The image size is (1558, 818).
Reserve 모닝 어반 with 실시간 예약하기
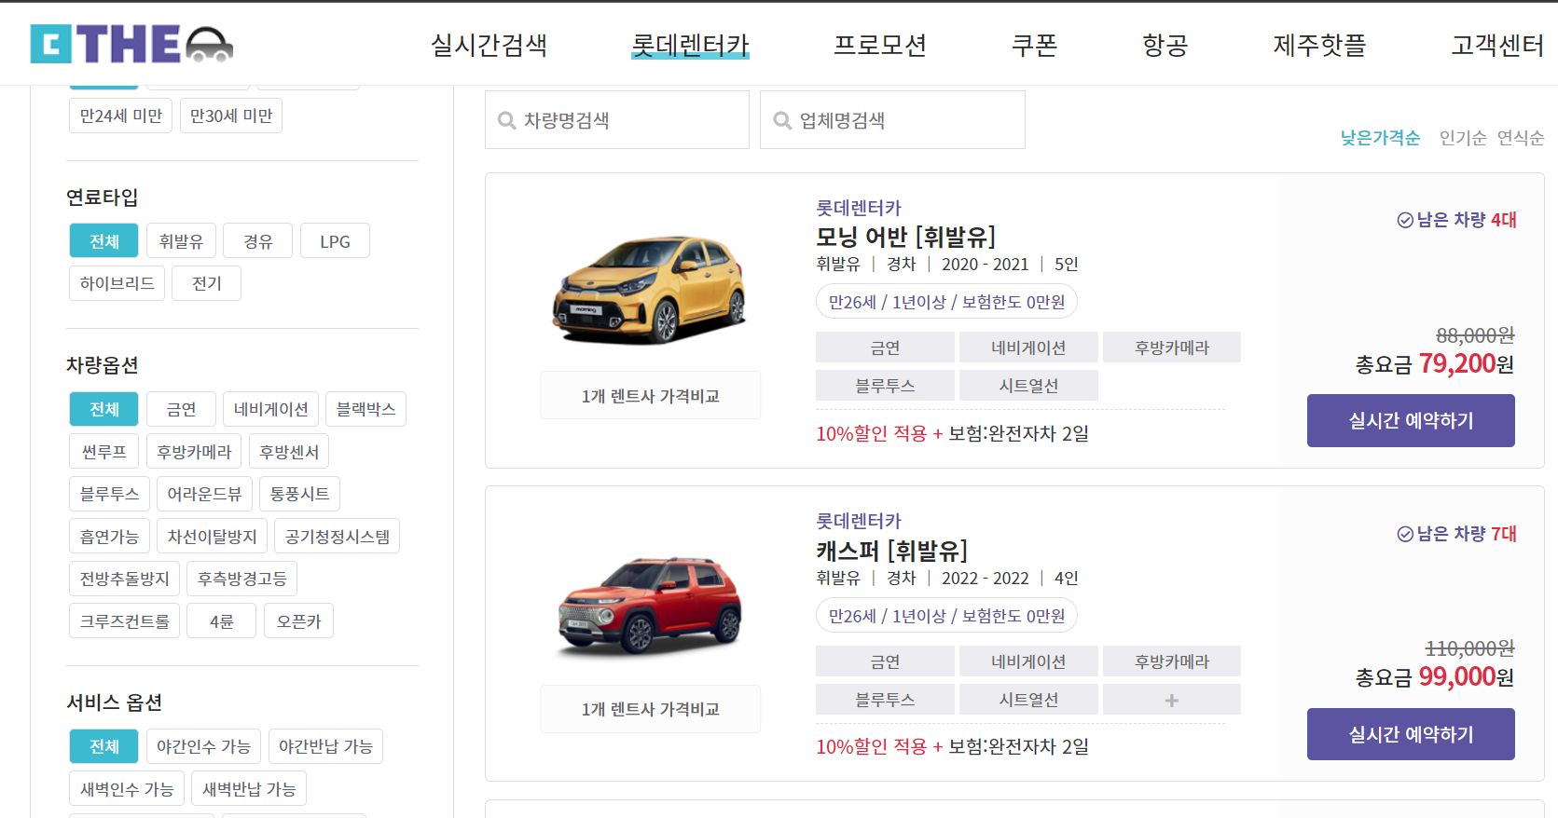coord(1411,420)
